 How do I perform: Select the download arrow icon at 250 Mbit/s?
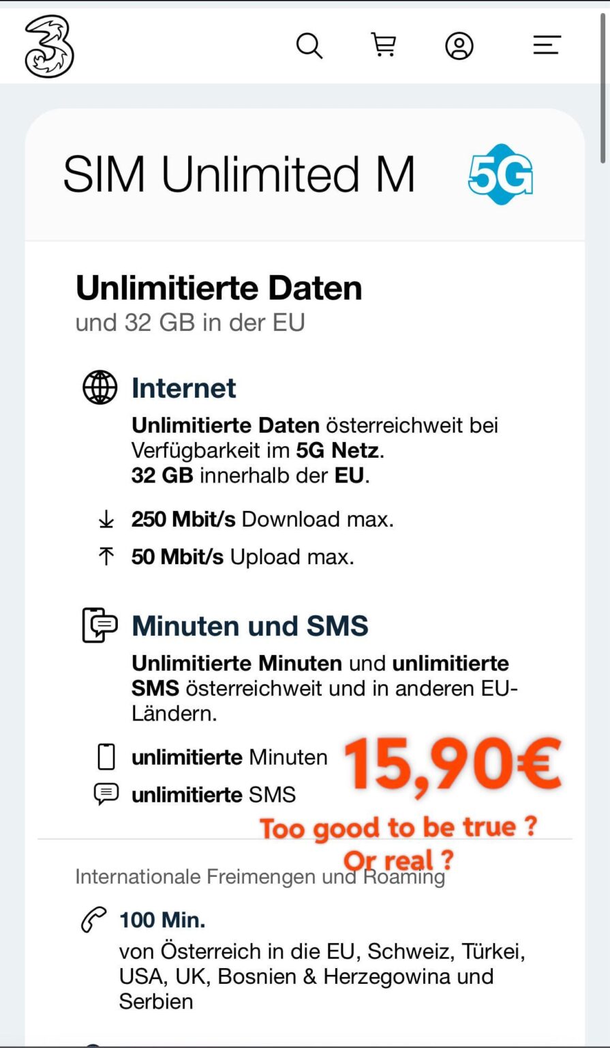tap(106, 519)
